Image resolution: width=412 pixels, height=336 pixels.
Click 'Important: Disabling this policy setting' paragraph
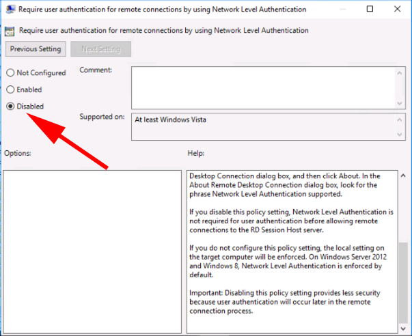pos(285,302)
